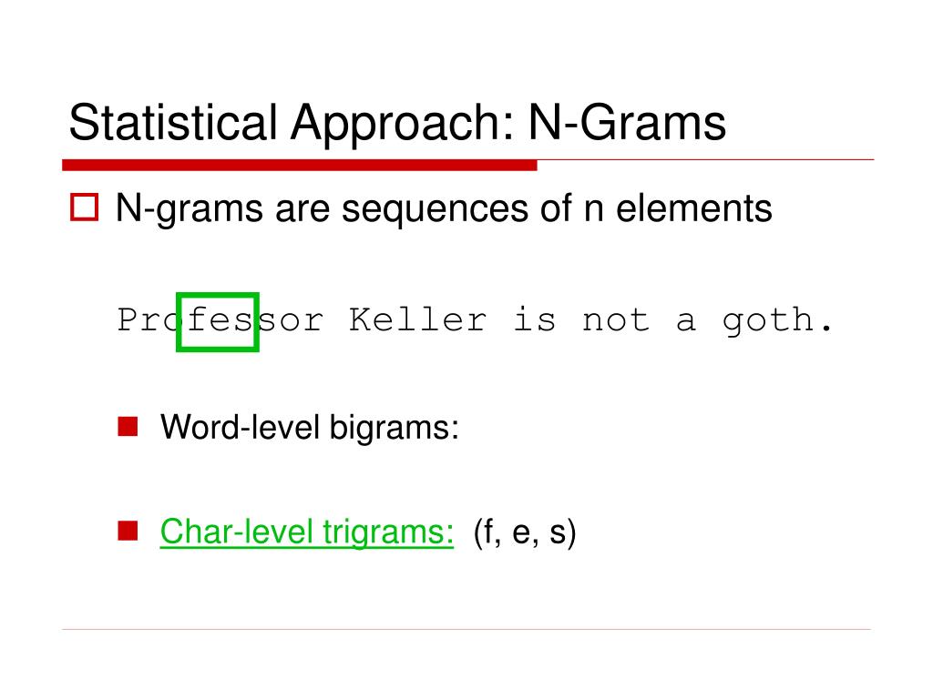Click 'N-grams are sequences of n elements' text

[x=444, y=209]
